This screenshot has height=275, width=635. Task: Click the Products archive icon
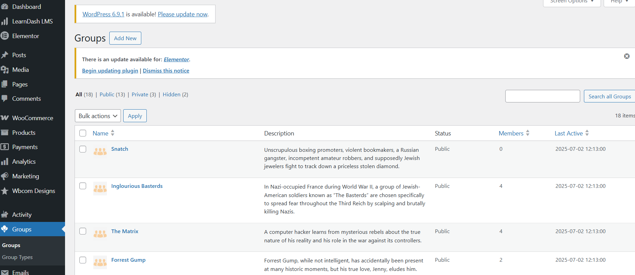point(4,132)
